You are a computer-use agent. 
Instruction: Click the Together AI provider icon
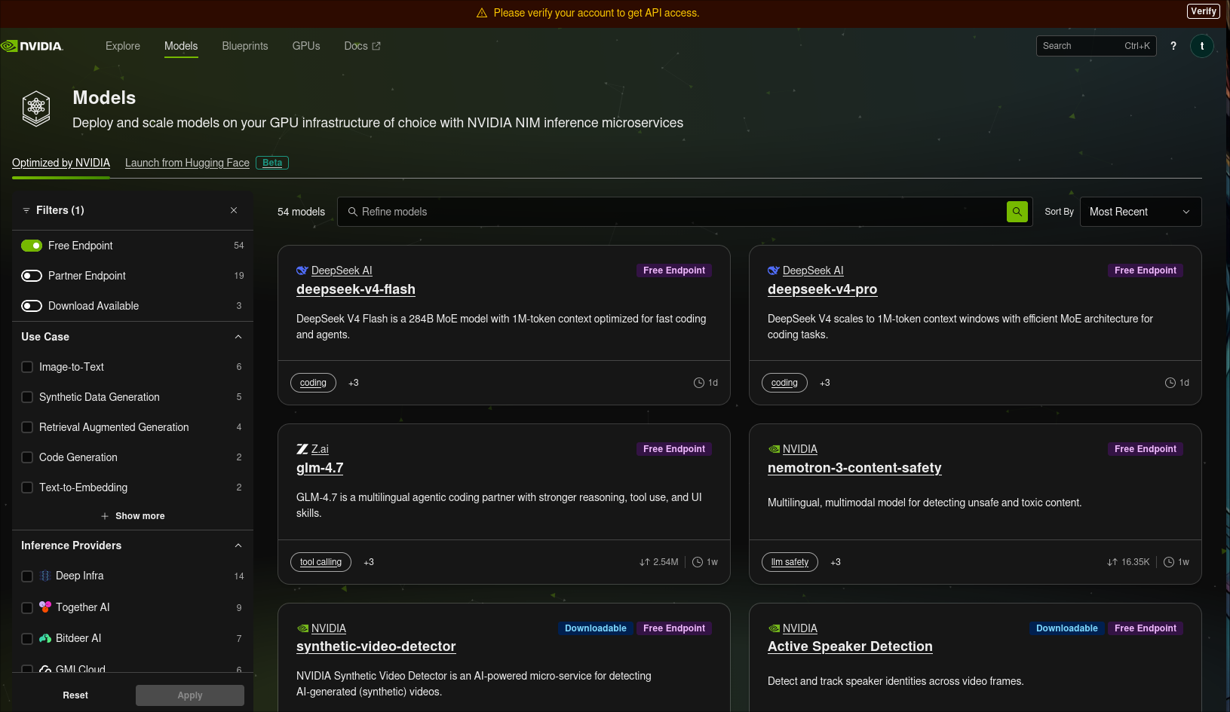[x=45, y=607]
